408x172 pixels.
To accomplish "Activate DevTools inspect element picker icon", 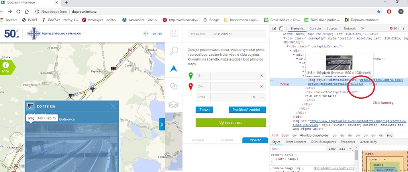I will [275, 28].
